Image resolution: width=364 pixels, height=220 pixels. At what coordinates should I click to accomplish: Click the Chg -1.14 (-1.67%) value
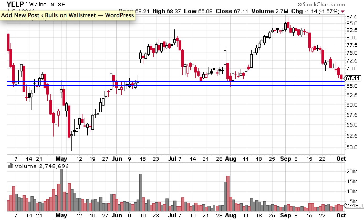[x=316, y=11]
